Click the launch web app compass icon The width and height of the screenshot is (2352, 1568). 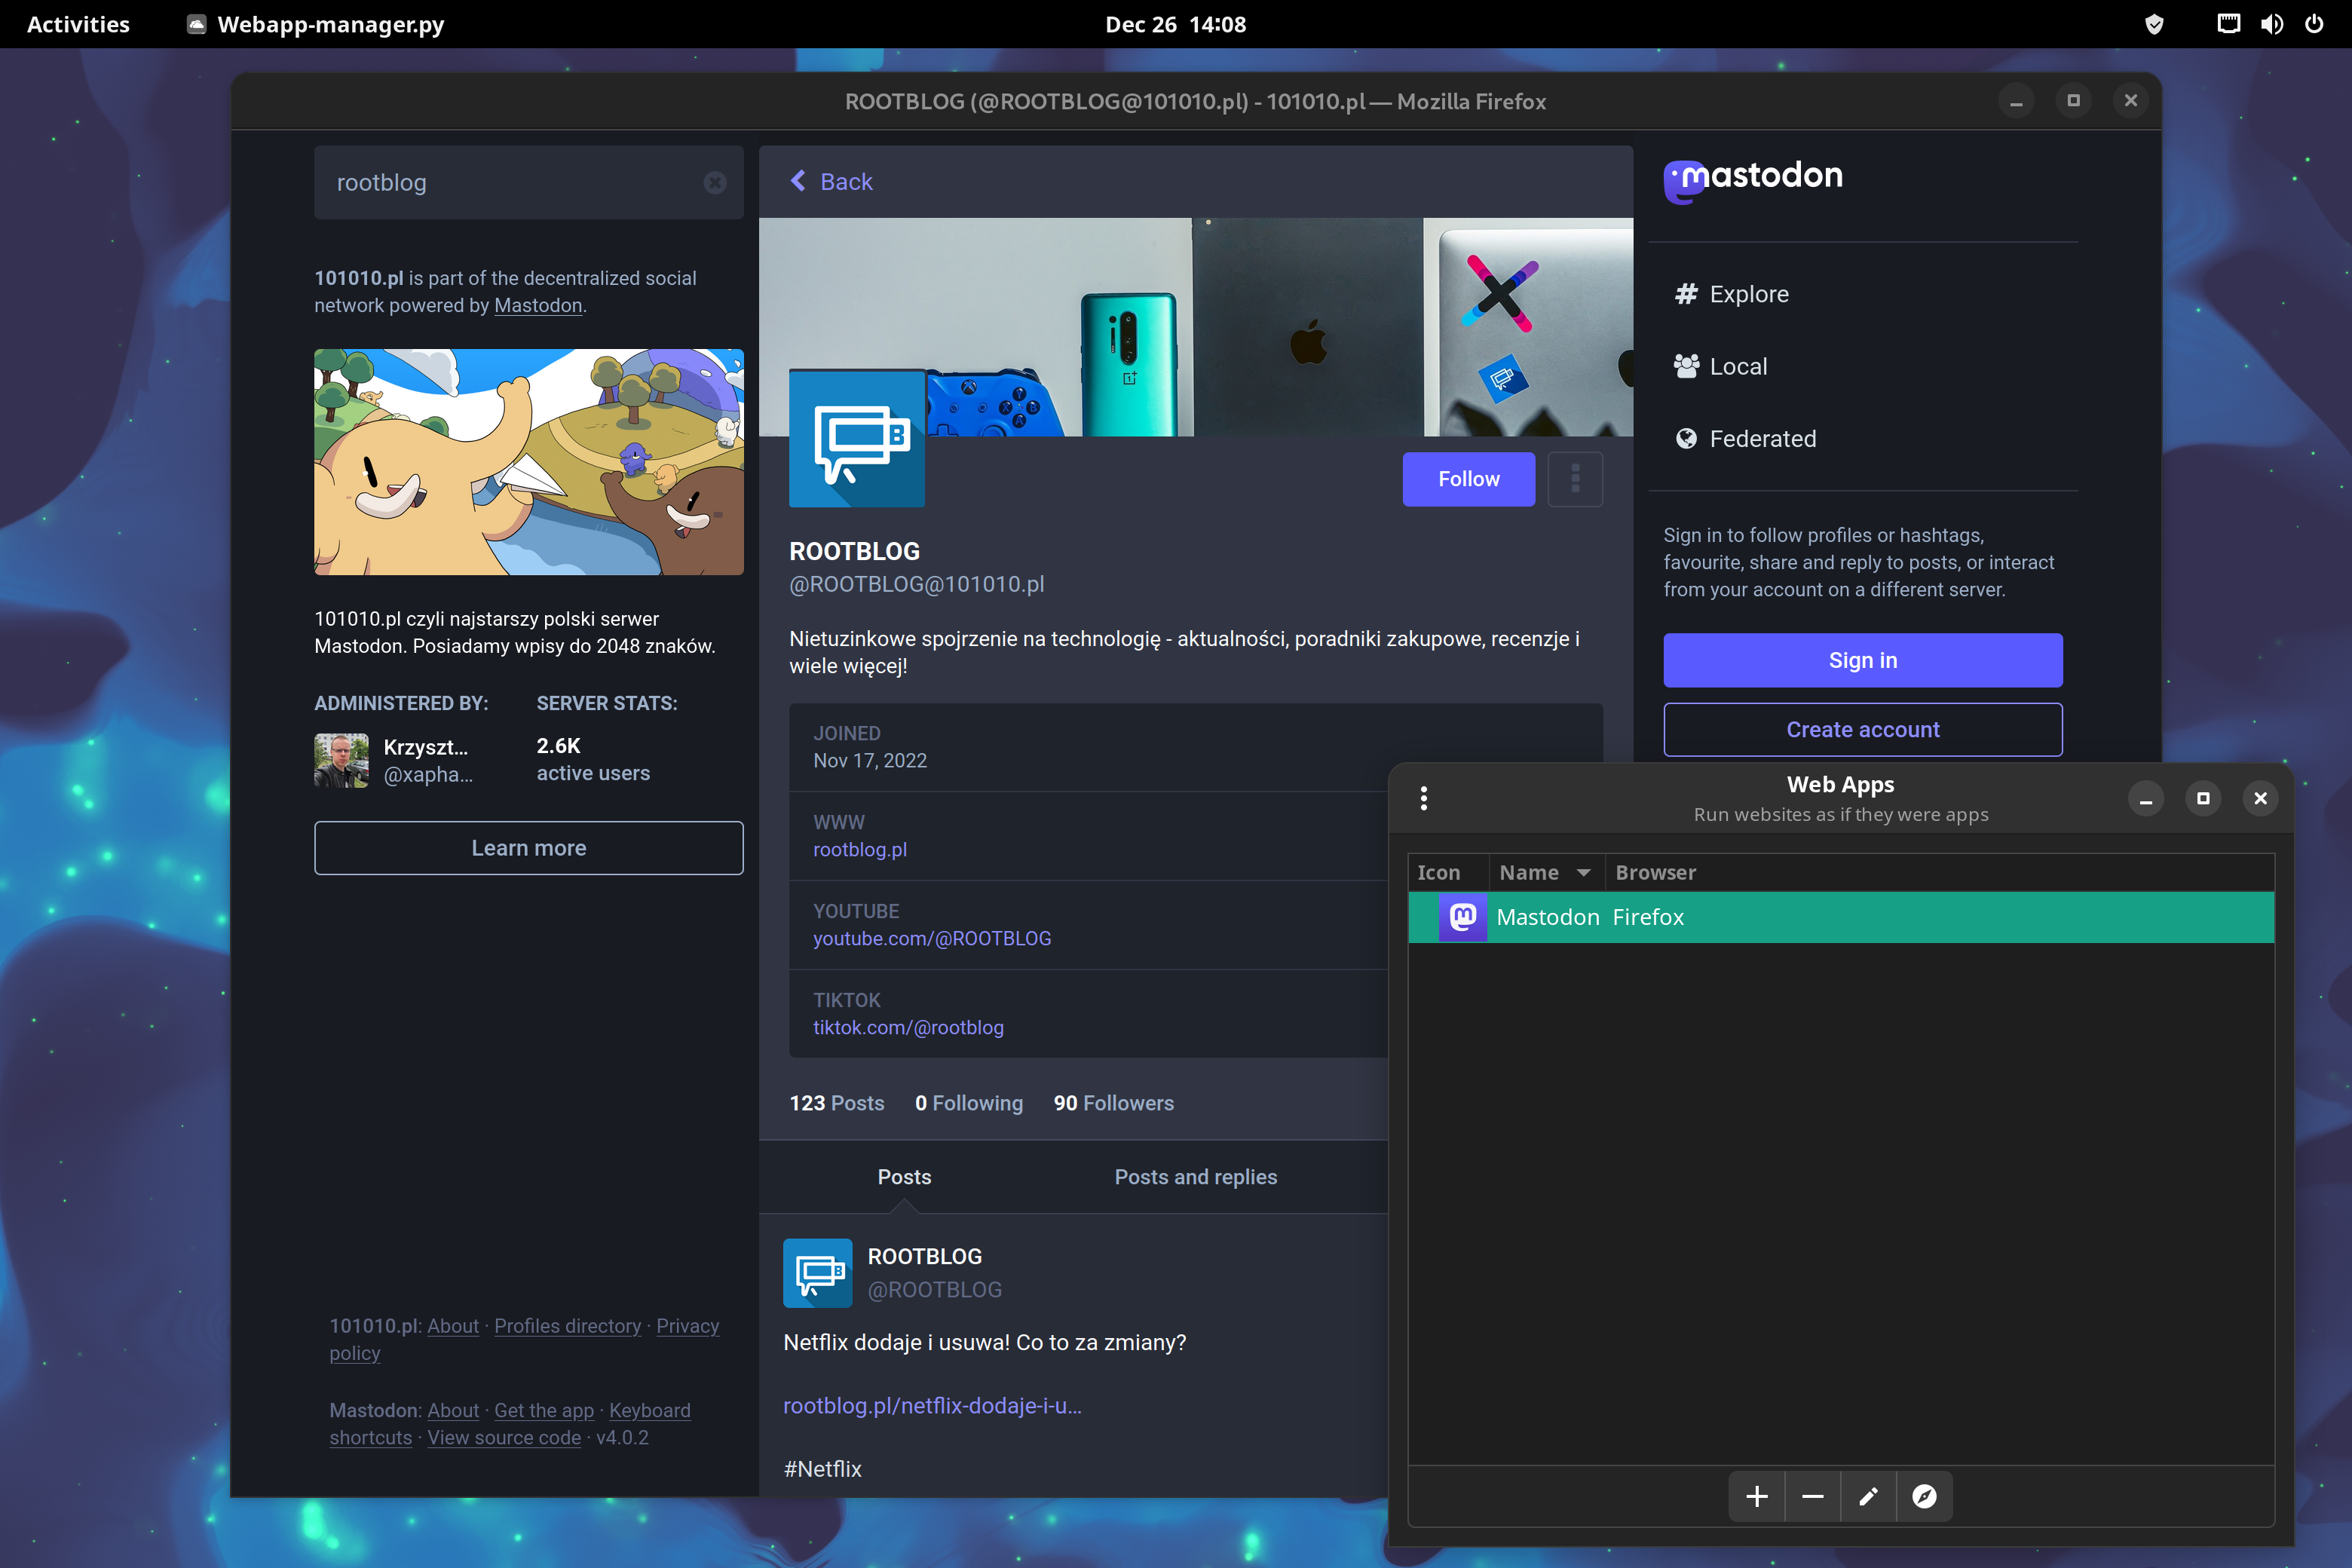[x=1924, y=1496]
